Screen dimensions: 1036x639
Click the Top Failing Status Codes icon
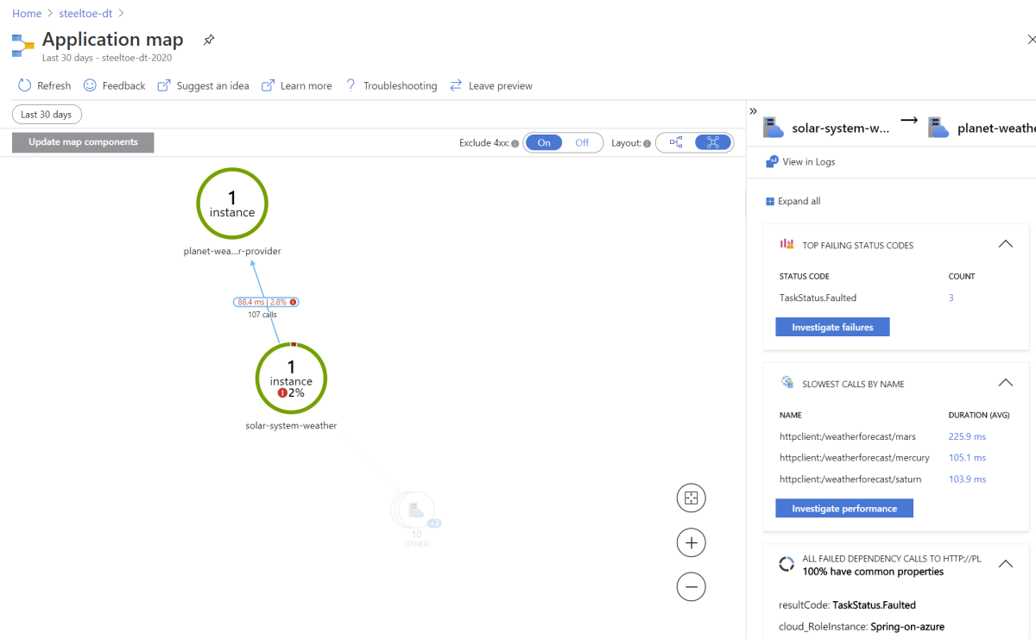coord(786,244)
